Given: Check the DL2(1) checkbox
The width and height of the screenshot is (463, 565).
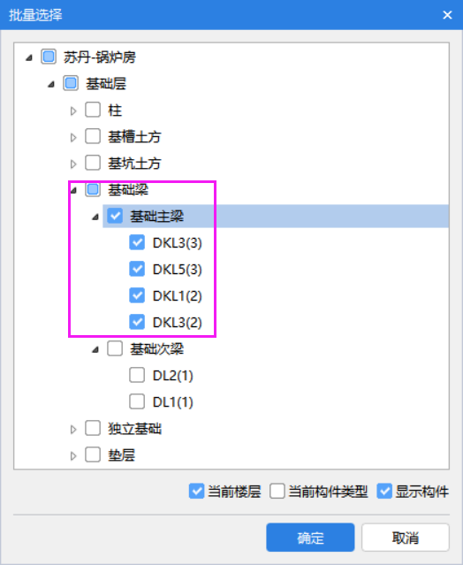Looking at the screenshot, I should 137,375.
